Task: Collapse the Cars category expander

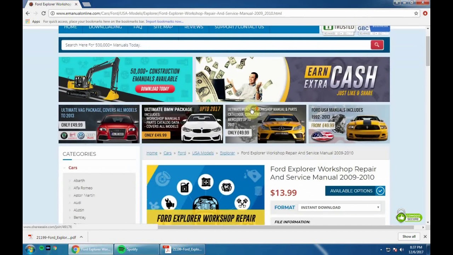Action: click(64, 168)
